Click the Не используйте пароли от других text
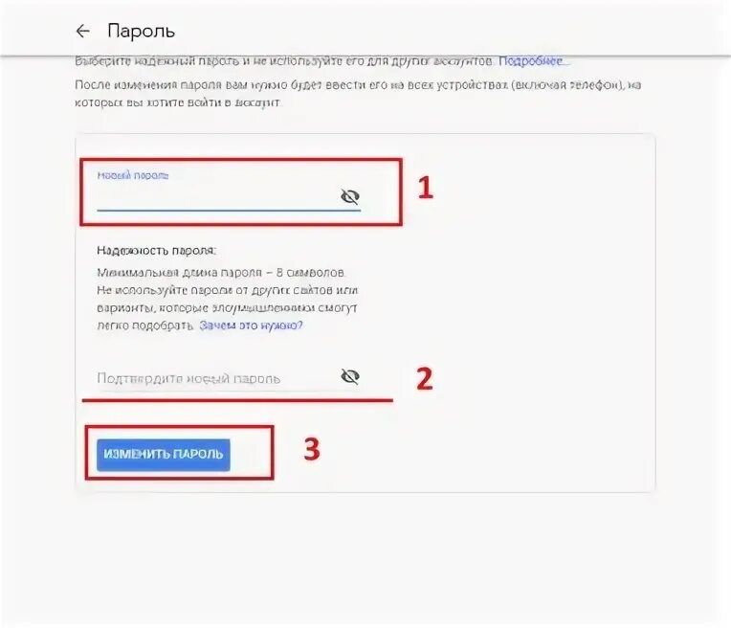Viewport: 731px width, 628px height. tap(228, 290)
